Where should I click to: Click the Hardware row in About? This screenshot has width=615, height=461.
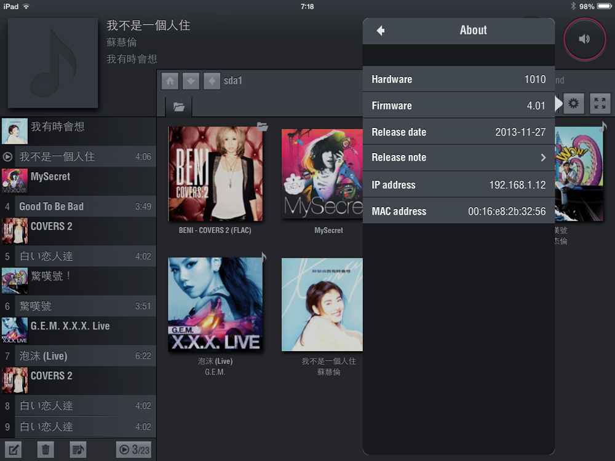(x=459, y=79)
